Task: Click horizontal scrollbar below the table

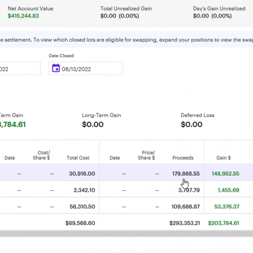Action: [x=126, y=234]
